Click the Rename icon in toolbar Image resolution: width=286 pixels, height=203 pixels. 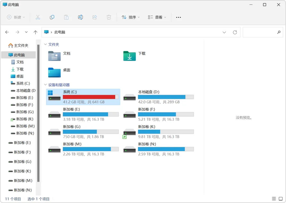[x=81, y=17]
